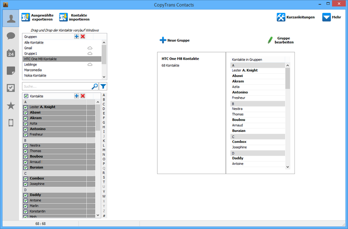Screen dimensions: 348x229
Task: Click the search magnifier icon
Action: pyautogui.click(x=95, y=86)
